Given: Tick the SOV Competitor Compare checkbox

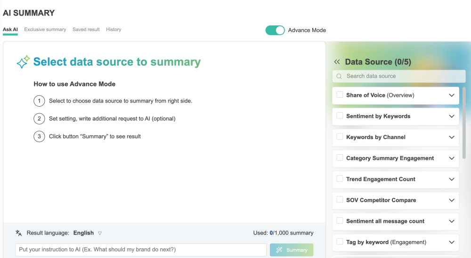Looking at the screenshot, I should pyautogui.click(x=340, y=200).
